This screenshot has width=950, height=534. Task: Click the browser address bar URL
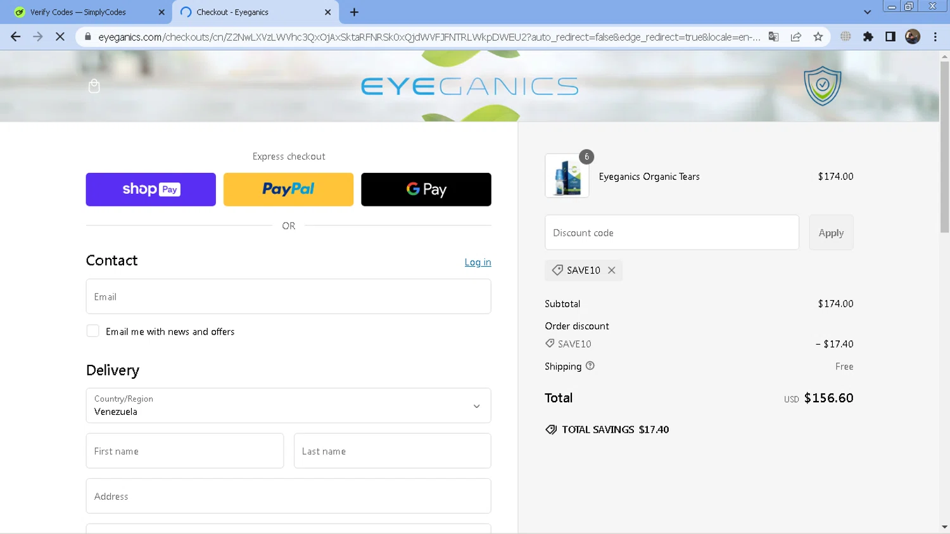point(429,37)
